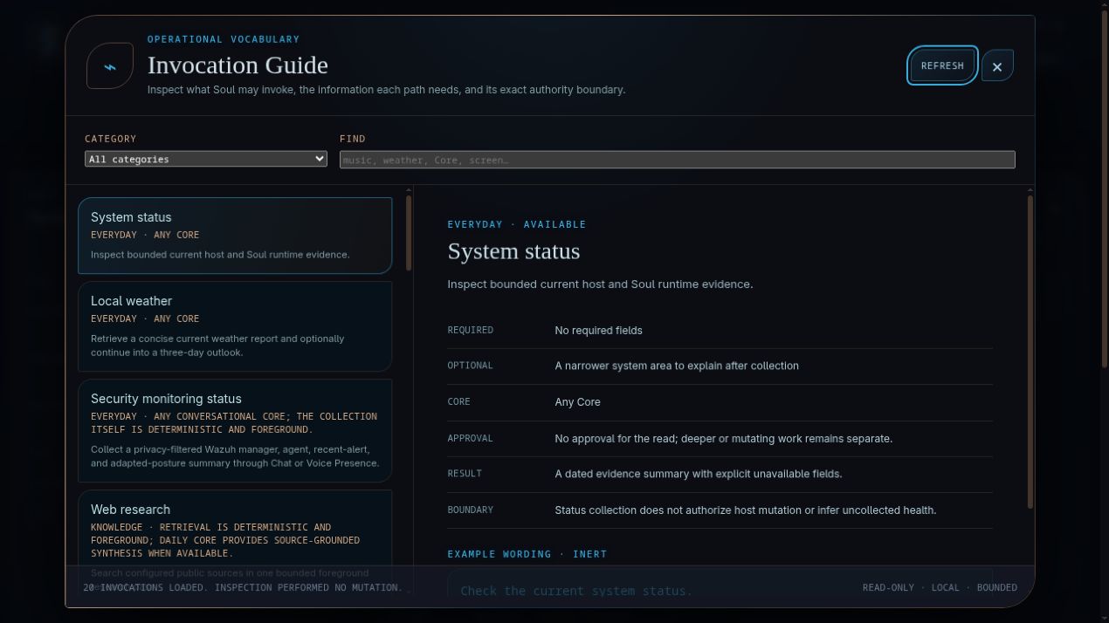Click the 'REQUIRED' row label
The width and height of the screenshot is (1109, 623).
coord(471,330)
